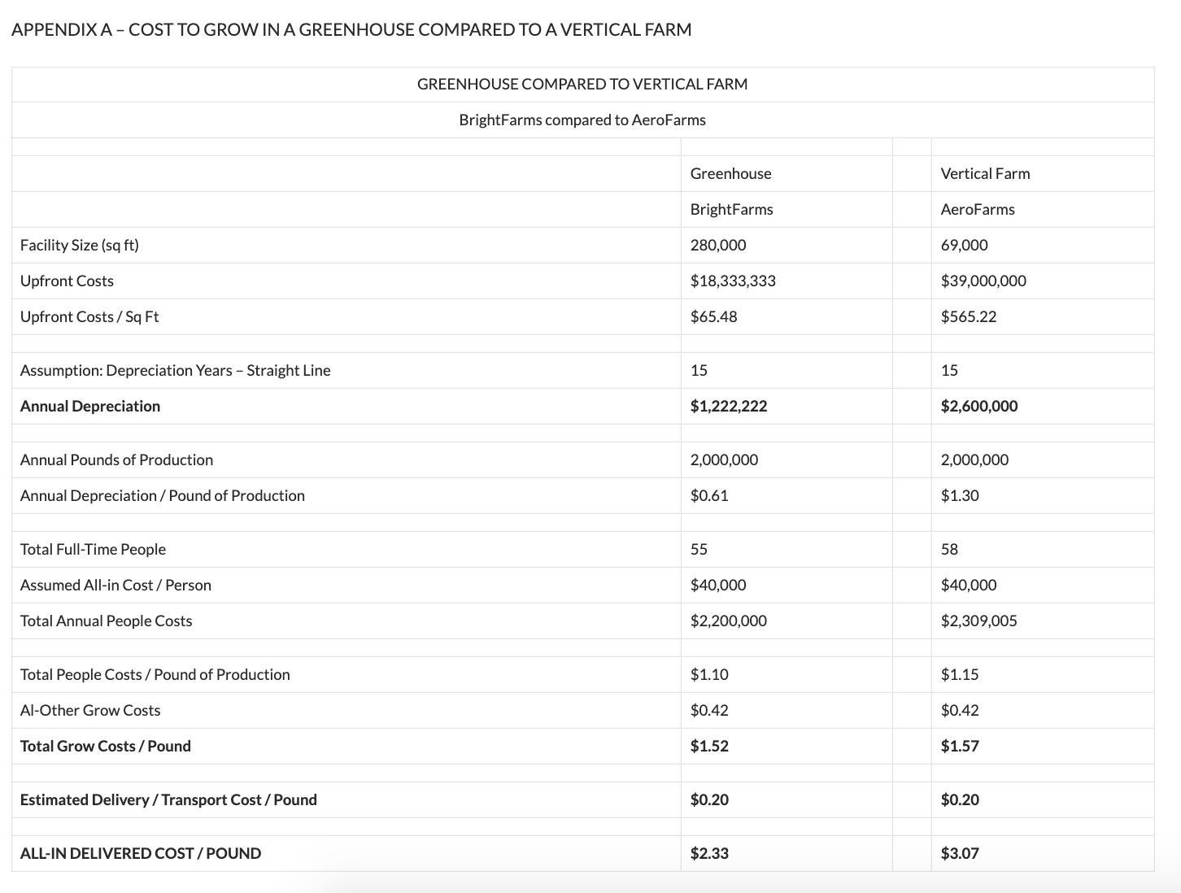Viewport: 1181px width, 893px height.
Task: Click the $1.57 total grow cost
Action: tap(960, 746)
